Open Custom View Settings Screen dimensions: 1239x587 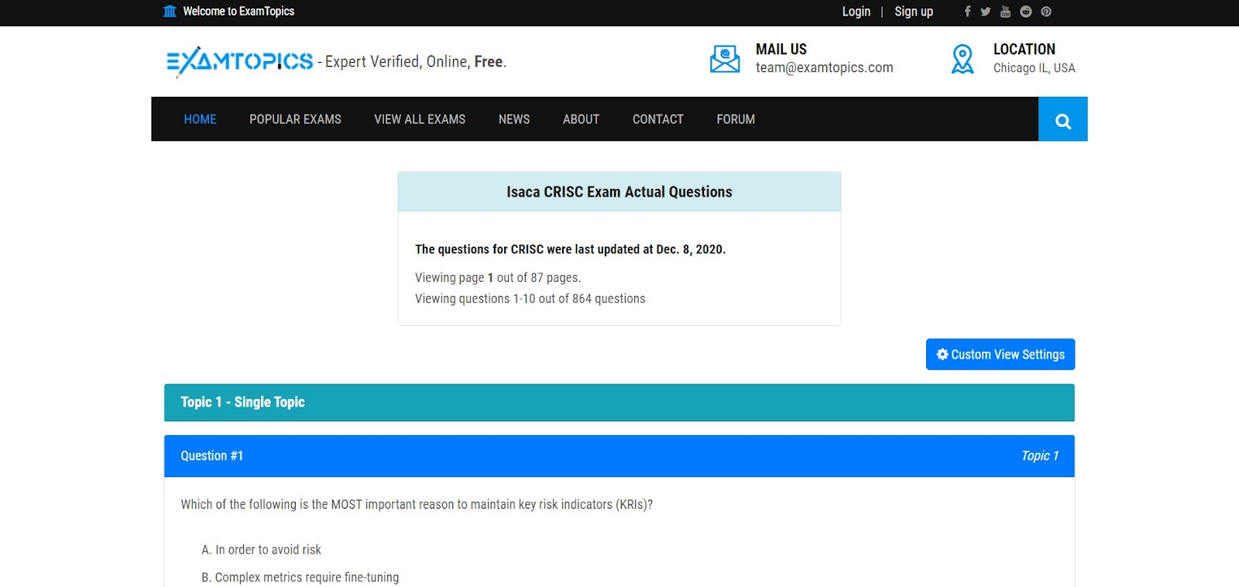[x=1000, y=355]
